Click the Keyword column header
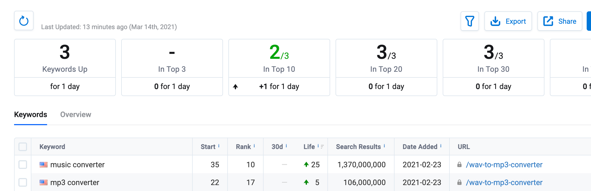Image resolution: width=591 pixels, height=191 pixels. [x=52, y=147]
